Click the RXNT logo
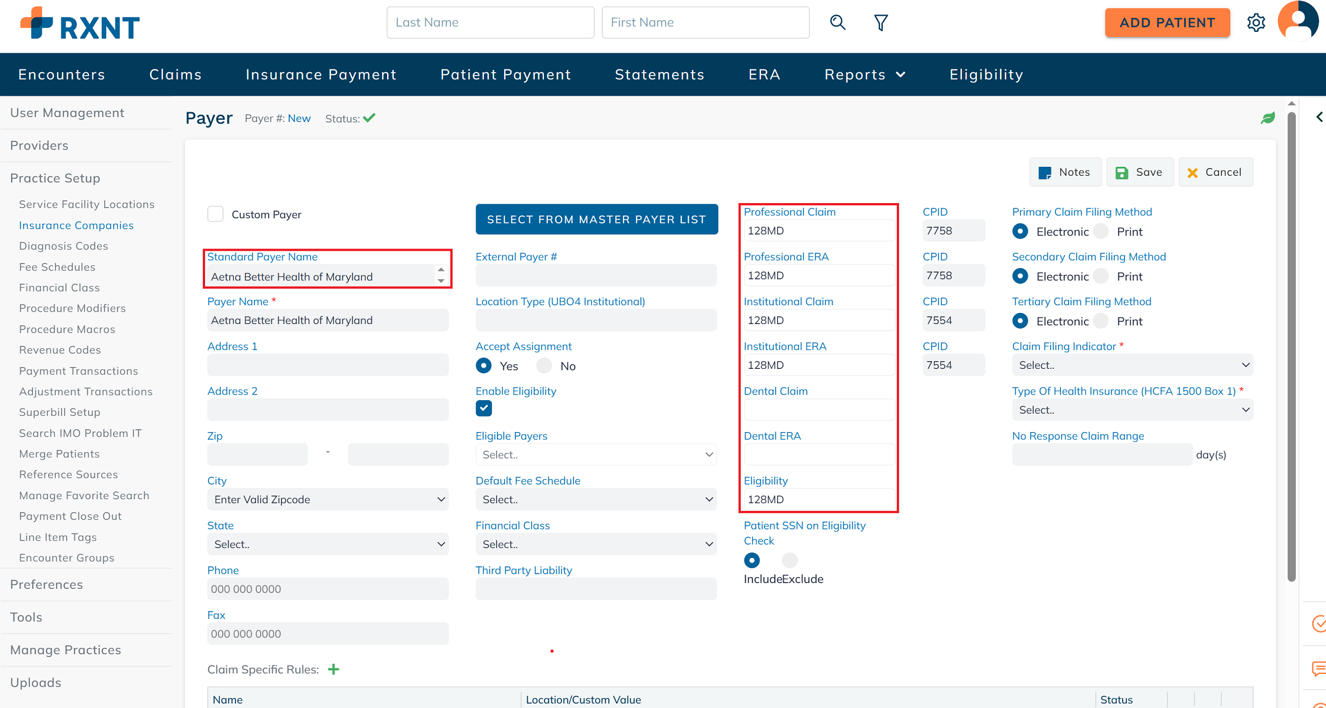The height and width of the screenshot is (708, 1326). (x=80, y=24)
